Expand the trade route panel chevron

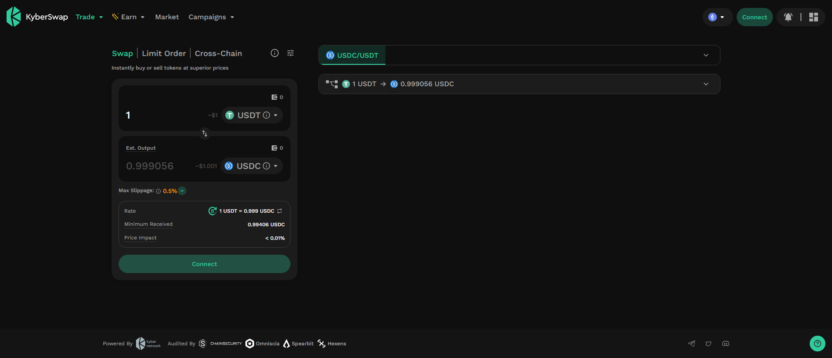706,84
